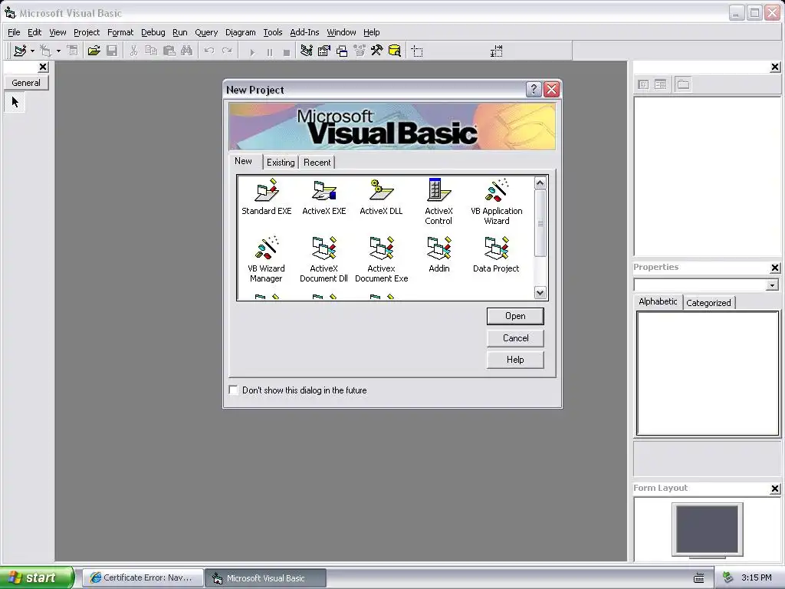Pick the Addin project icon
The image size is (785, 589).
point(439,255)
